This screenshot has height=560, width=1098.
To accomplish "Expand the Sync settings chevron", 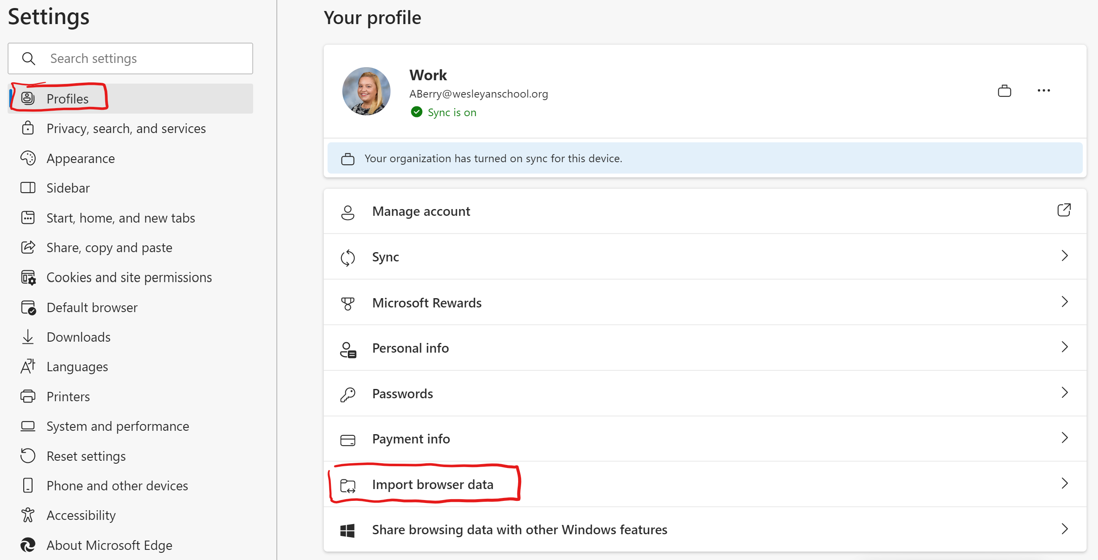I will [x=1065, y=256].
